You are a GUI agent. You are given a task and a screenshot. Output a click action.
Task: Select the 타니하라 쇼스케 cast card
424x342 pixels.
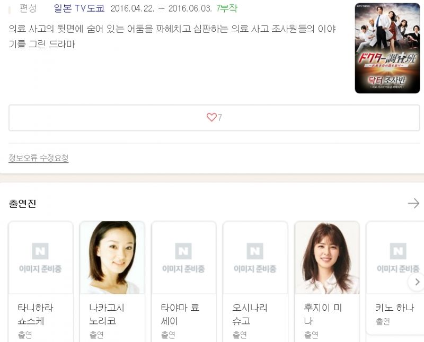41,282
